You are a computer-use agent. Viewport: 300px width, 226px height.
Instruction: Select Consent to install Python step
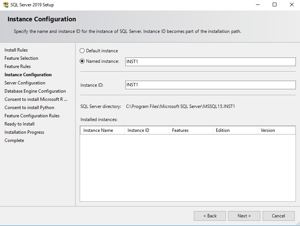[29, 107]
